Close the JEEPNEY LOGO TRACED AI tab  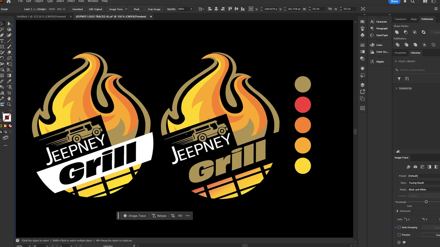click(x=151, y=16)
